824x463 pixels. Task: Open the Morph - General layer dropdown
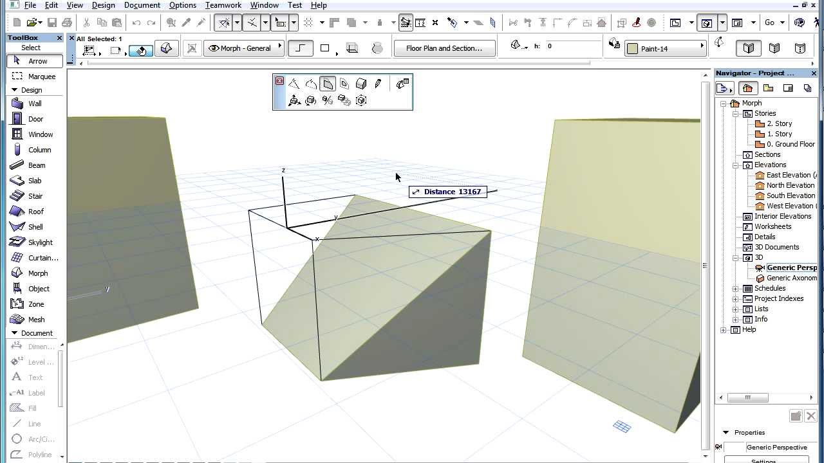(x=245, y=48)
